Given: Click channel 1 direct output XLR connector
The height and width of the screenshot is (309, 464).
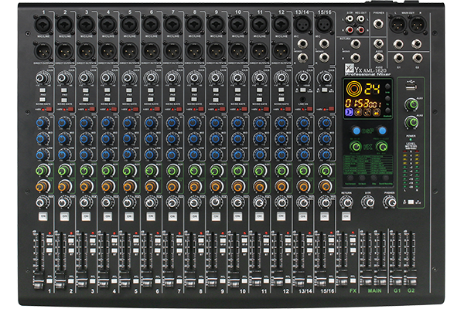Looking at the screenshot, I should pyautogui.click(x=43, y=51).
